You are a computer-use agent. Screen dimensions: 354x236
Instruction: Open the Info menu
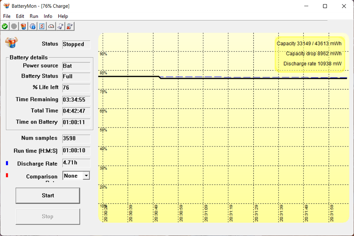48,16
